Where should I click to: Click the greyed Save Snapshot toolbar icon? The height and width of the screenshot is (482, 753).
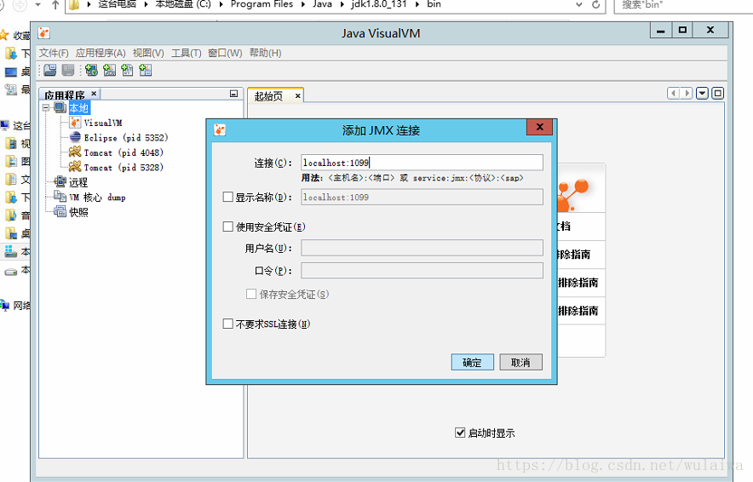[68, 70]
